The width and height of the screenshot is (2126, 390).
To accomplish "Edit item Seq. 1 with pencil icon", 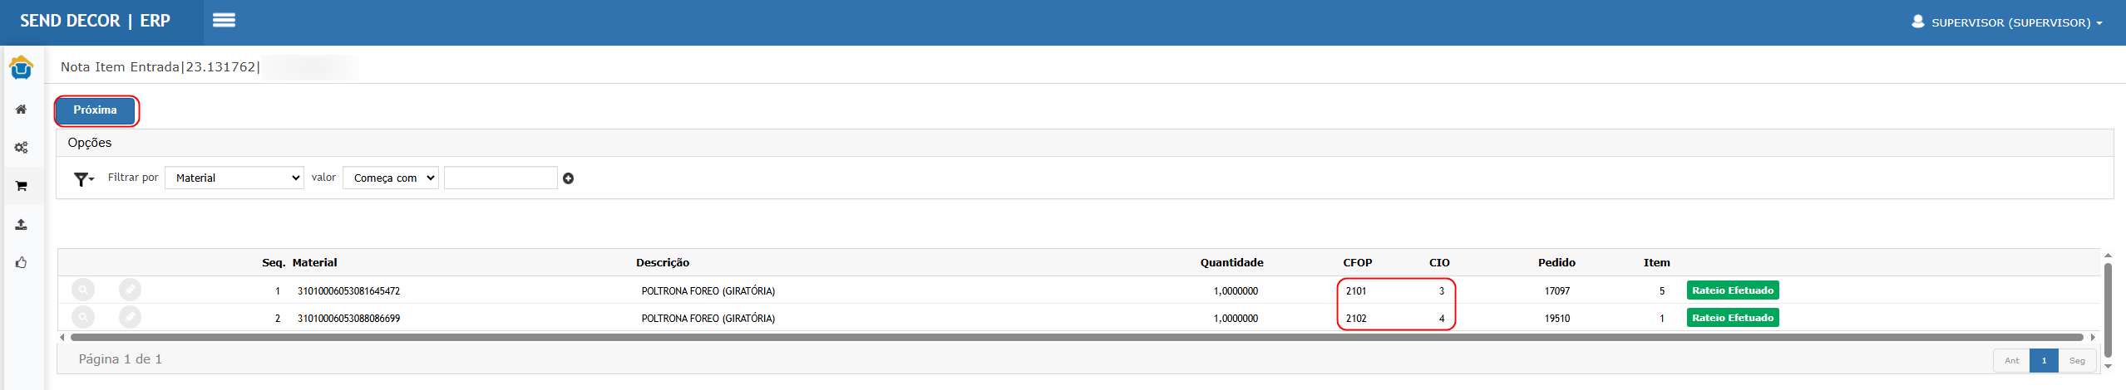I will pos(130,290).
